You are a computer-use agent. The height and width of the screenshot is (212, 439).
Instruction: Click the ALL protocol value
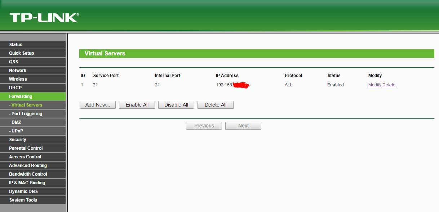tap(289, 85)
